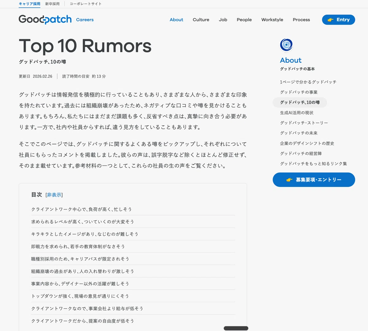
Task: Click the update date 2026.02.26
Action: click(43, 76)
